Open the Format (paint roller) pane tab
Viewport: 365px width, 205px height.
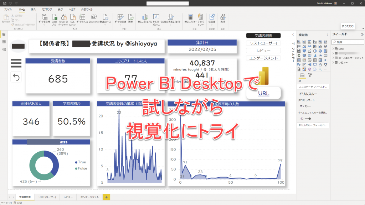click(310, 75)
